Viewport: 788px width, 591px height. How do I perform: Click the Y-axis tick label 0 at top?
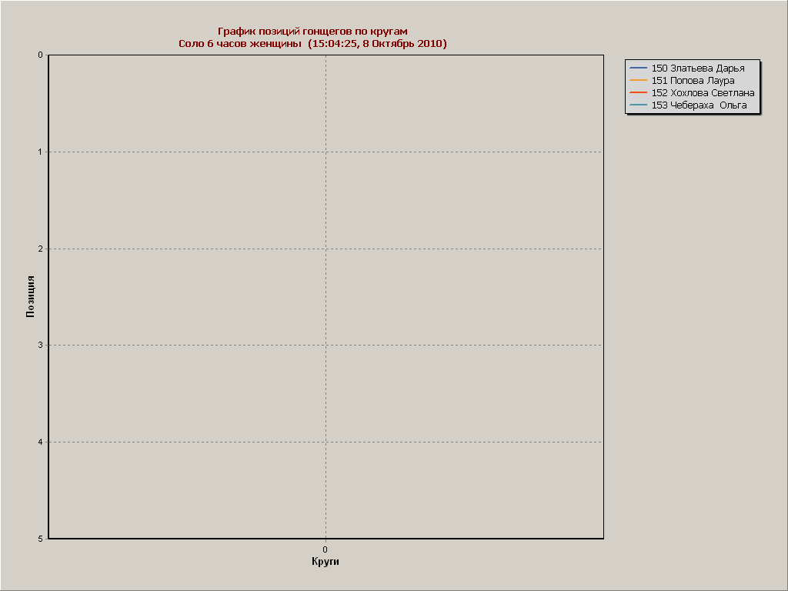(40, 55)
